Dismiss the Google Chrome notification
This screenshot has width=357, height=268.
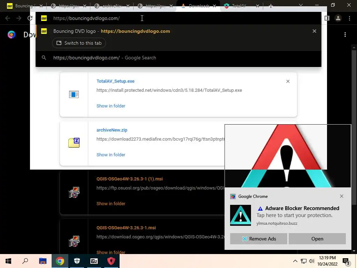tap(342, 196)
